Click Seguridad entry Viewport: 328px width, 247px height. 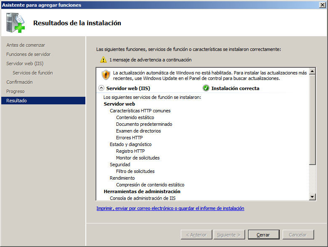point(120,165)
